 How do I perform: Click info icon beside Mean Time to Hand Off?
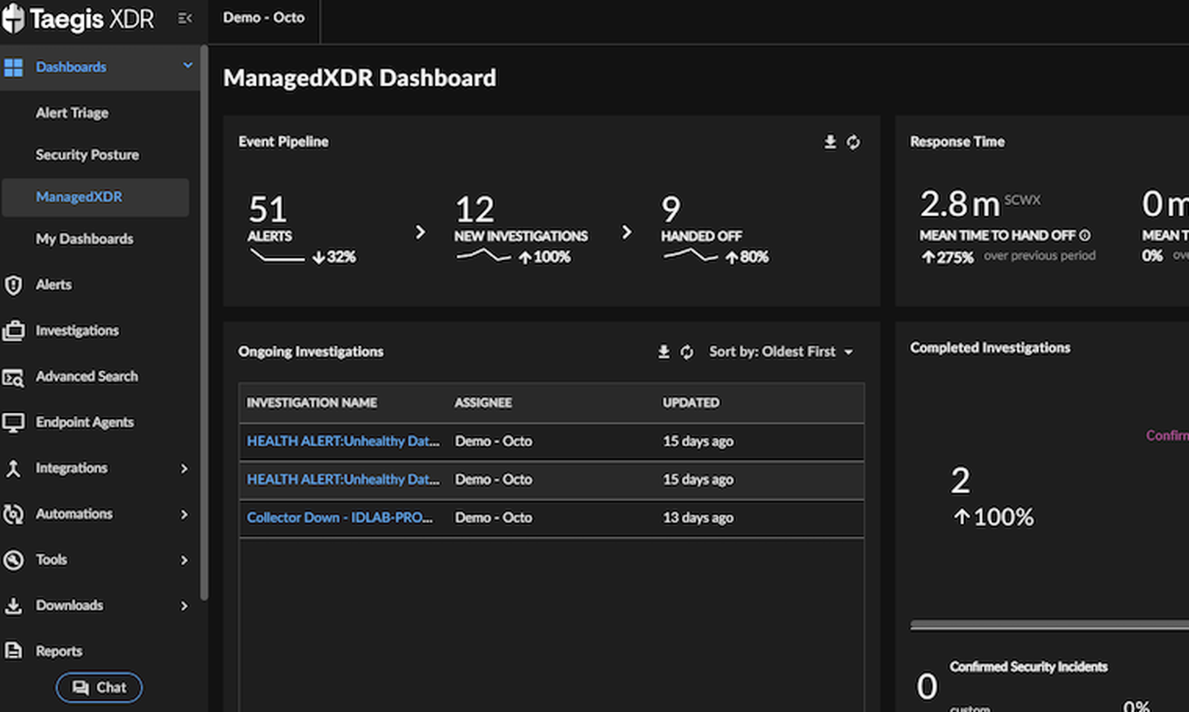click(x=1084, y=235)
